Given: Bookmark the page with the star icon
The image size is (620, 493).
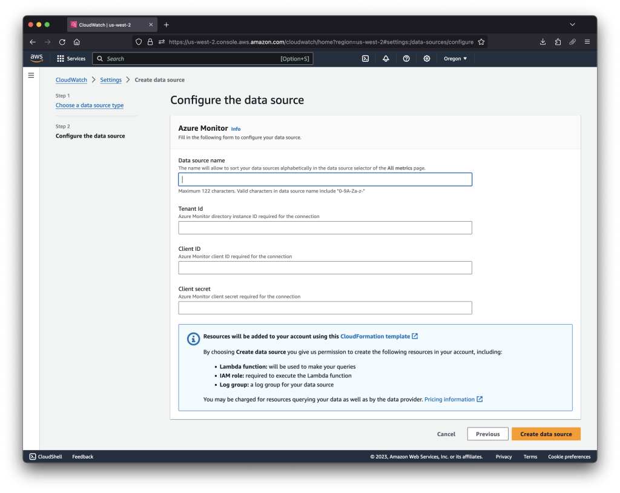Looking at the screenshot, I should [481, 42].
